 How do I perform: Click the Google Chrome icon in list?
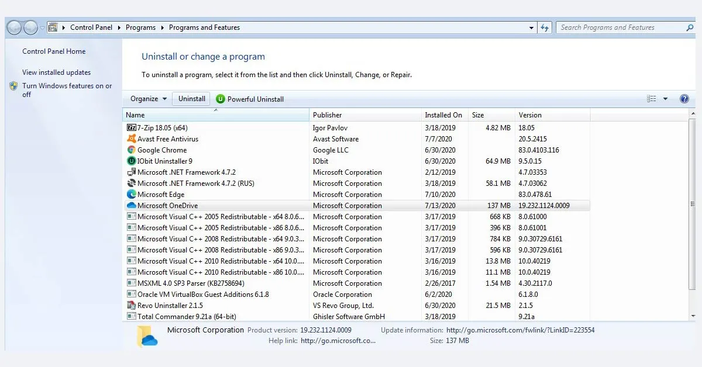(132, 150)
